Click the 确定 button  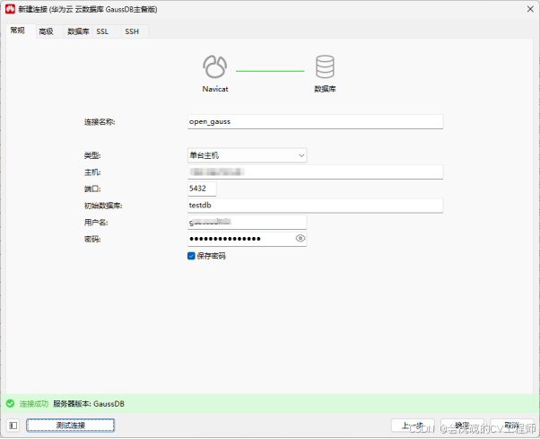462,426
